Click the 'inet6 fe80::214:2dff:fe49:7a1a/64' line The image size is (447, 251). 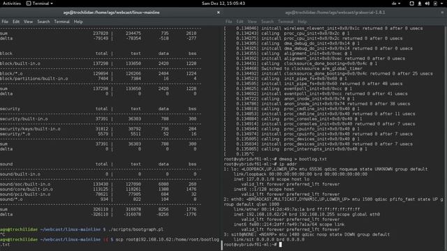(289, 225)
